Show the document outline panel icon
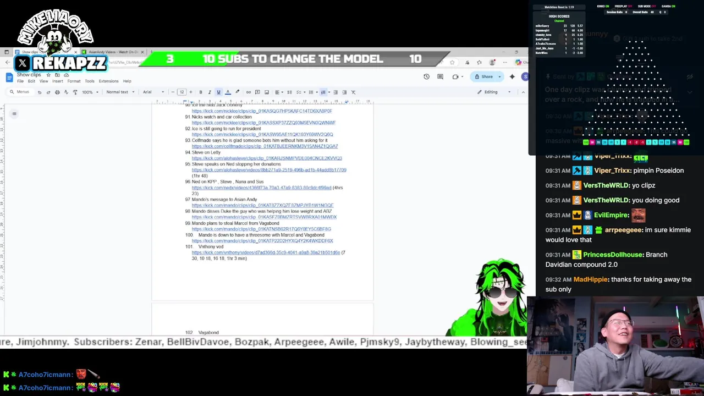Image resolution: width=704 pixels, height=396 pixels. 14,114
